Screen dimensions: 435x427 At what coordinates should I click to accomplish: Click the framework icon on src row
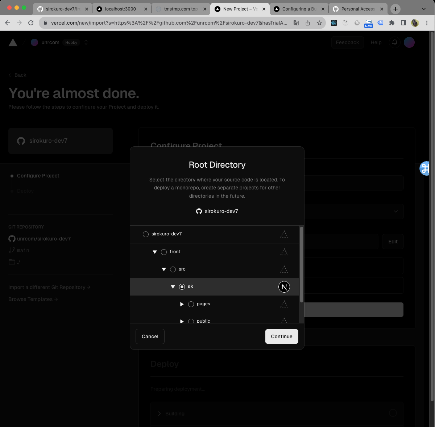point(284,269)
